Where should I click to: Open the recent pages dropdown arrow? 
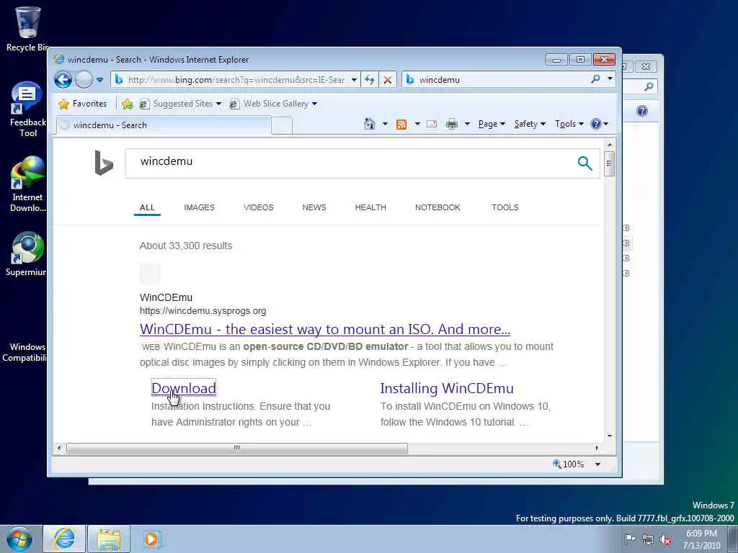[x=99, y=80]
